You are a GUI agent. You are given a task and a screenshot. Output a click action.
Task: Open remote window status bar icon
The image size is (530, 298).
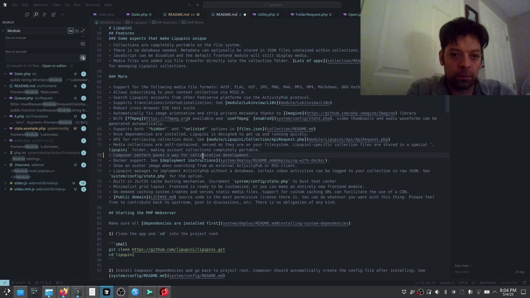pos(5,283)
